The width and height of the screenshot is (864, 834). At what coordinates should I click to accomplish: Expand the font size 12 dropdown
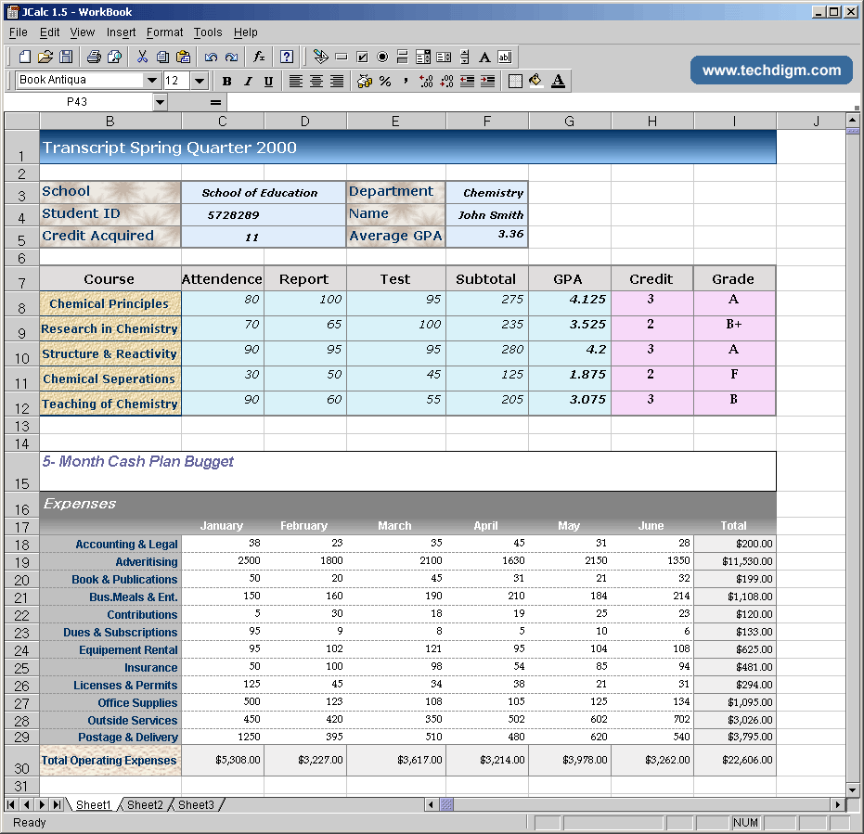[x=200, y=81]
